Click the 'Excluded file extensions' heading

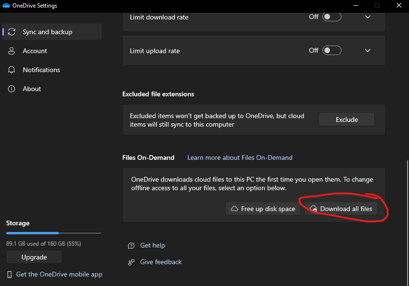[158, 94]
